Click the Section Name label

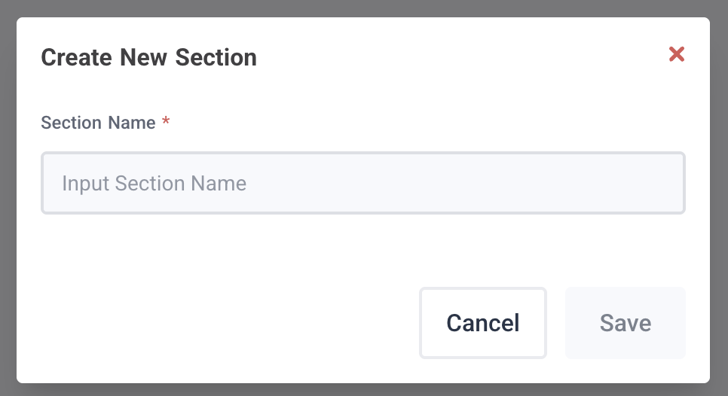tap(98, 123)
